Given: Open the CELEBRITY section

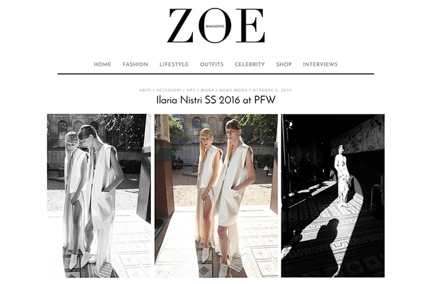Looking at the screenshot, I should point(250,65).
